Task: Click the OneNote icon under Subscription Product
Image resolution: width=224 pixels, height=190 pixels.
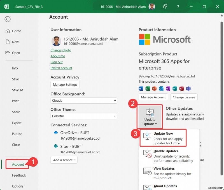Action: click(x=167, y=88)
